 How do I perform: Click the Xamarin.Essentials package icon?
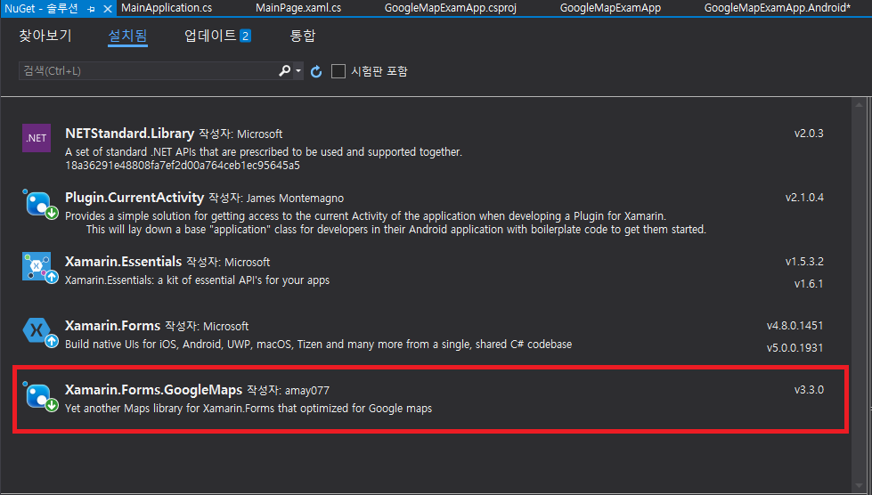(x=40, y=268)
